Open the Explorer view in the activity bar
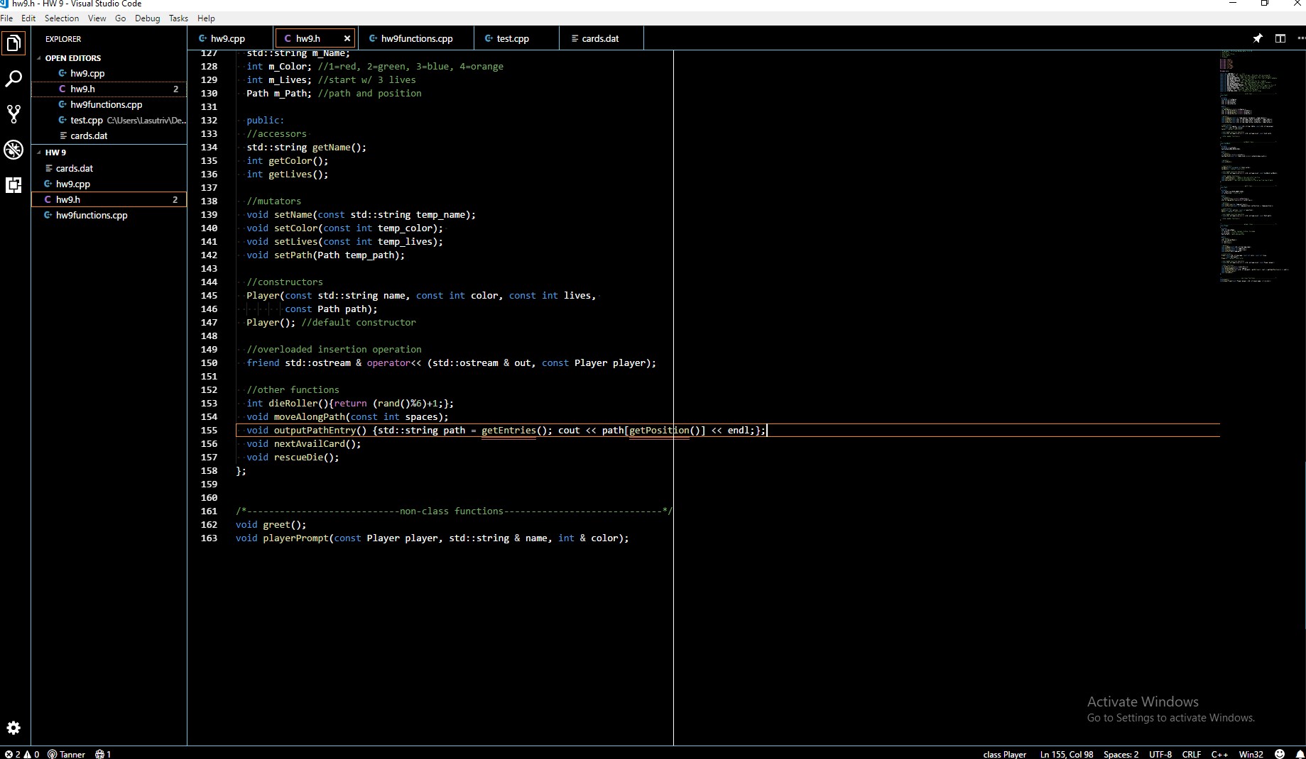The height and width of the screenshot is (759, 1306). tap(14, 43)
